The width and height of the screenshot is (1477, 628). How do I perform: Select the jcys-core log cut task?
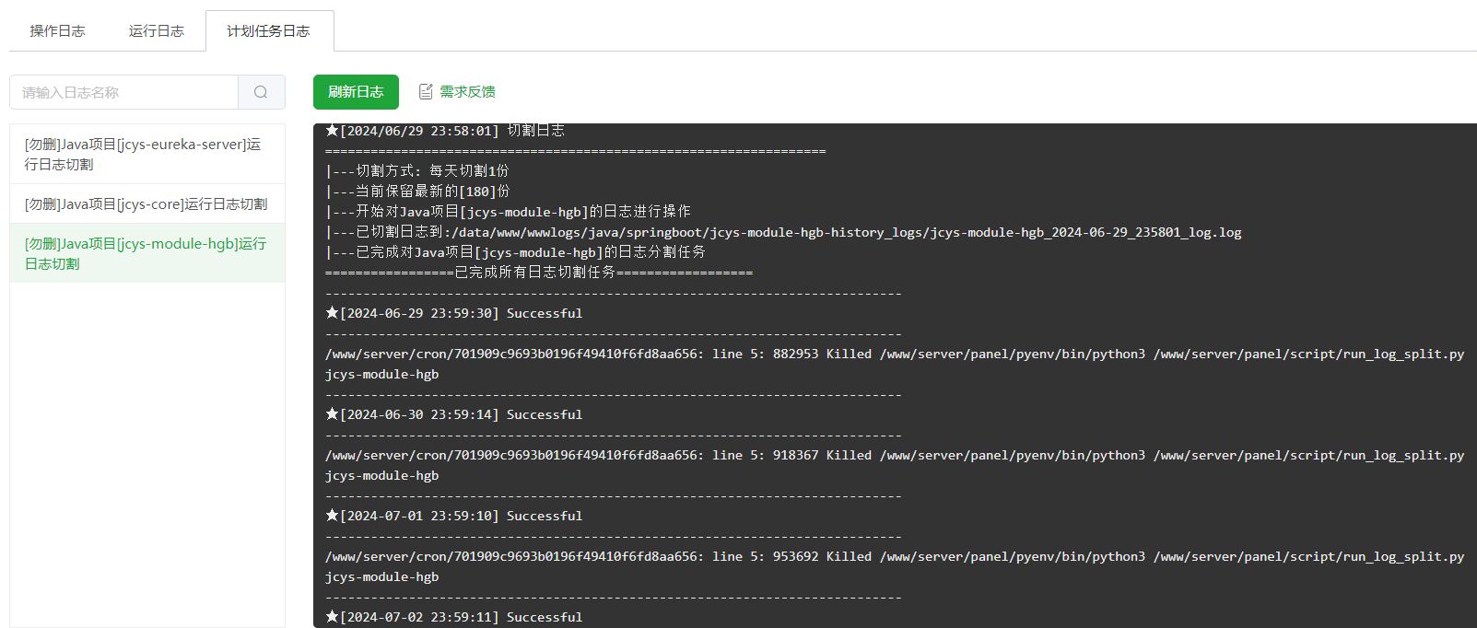[147, 204]
